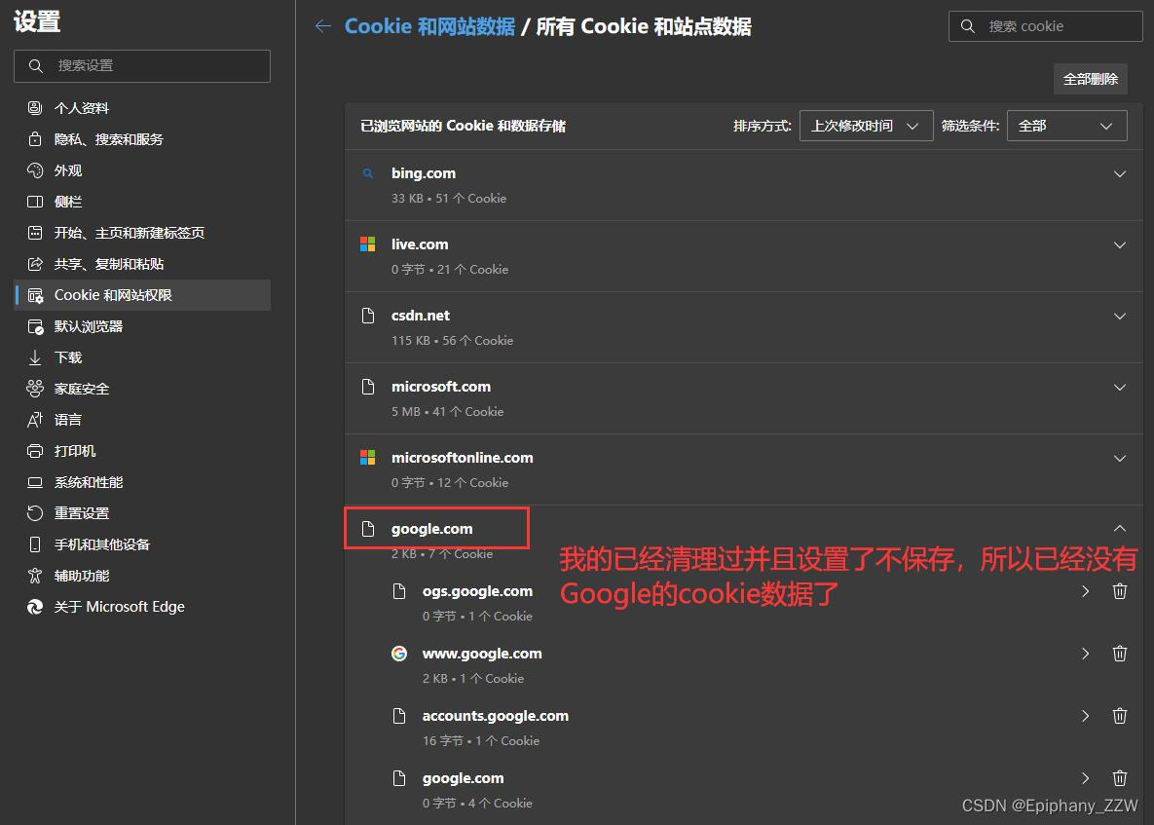Click the 个人资料 profile icon

(x=35, y=108)
